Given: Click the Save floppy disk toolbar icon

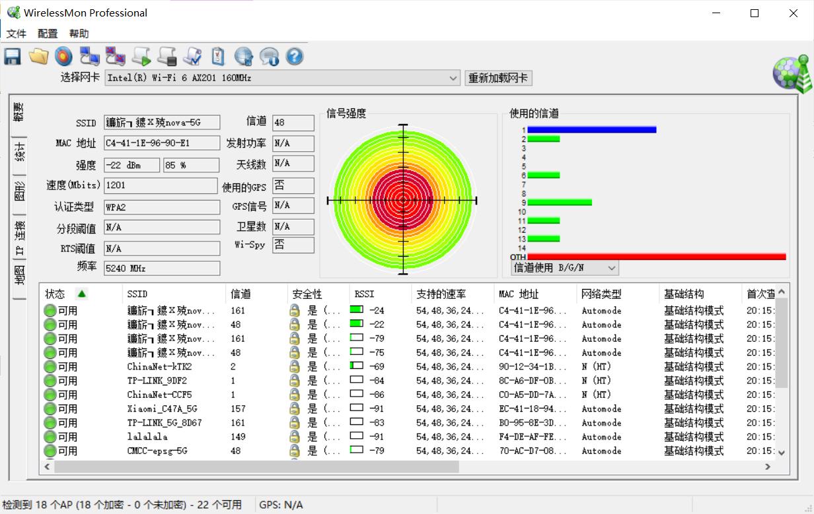Looking at the screenshot, I should 13,57.
